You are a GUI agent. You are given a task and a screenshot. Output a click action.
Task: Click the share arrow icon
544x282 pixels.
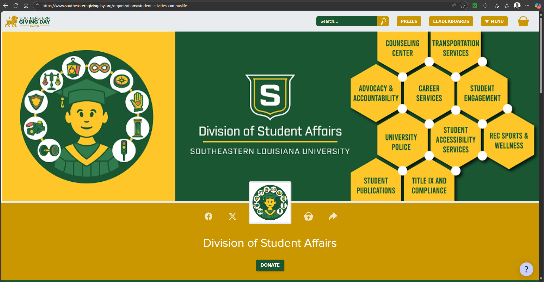pyautogui.click(x=333, y=217)
